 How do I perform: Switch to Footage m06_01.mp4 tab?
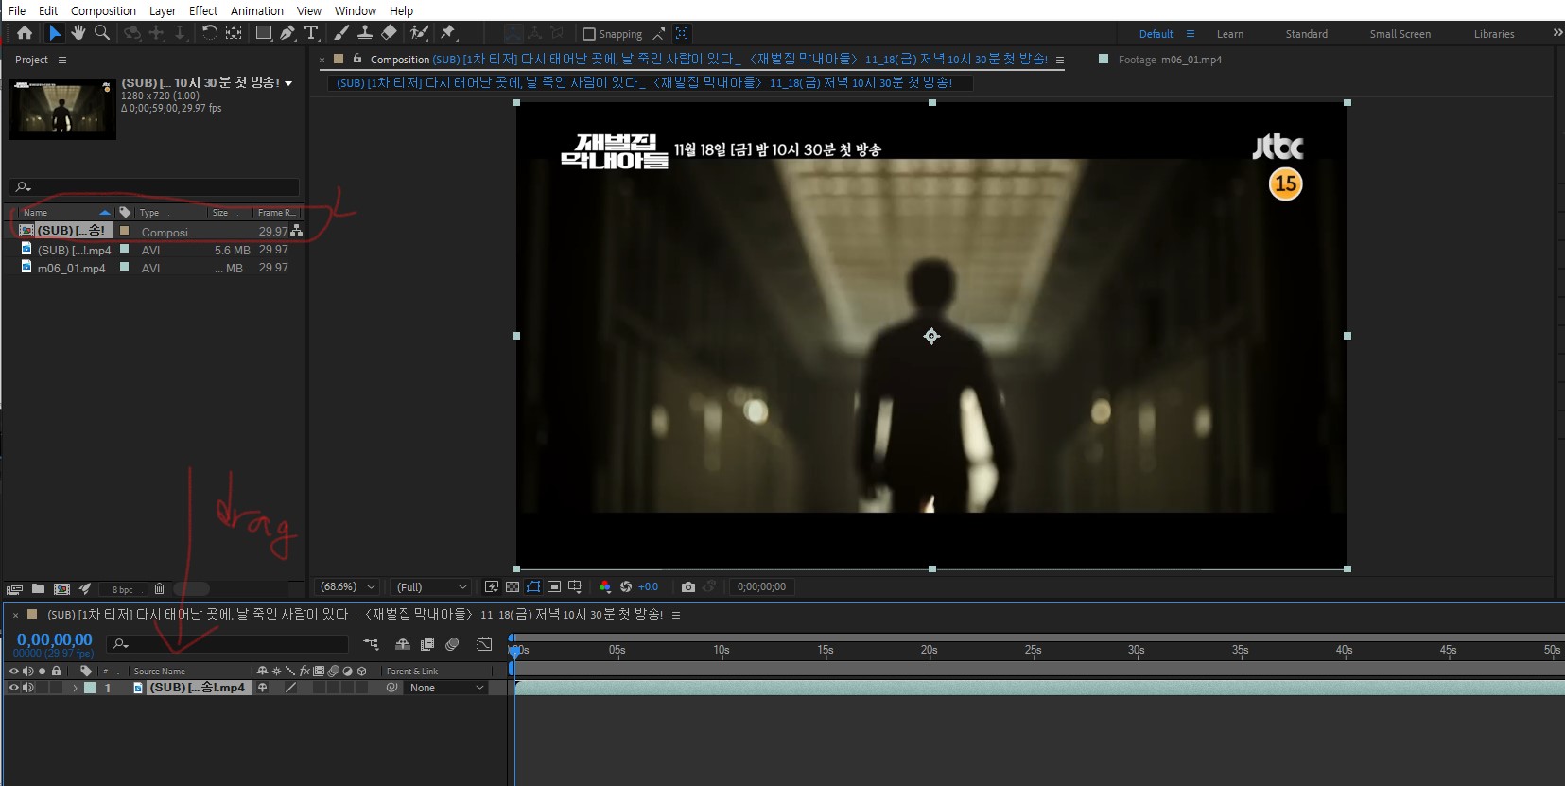pyautogui.click(x=1170, y=60)
